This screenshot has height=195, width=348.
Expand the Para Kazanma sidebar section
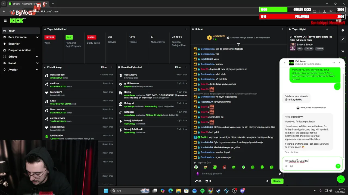(x=21, y=37)
